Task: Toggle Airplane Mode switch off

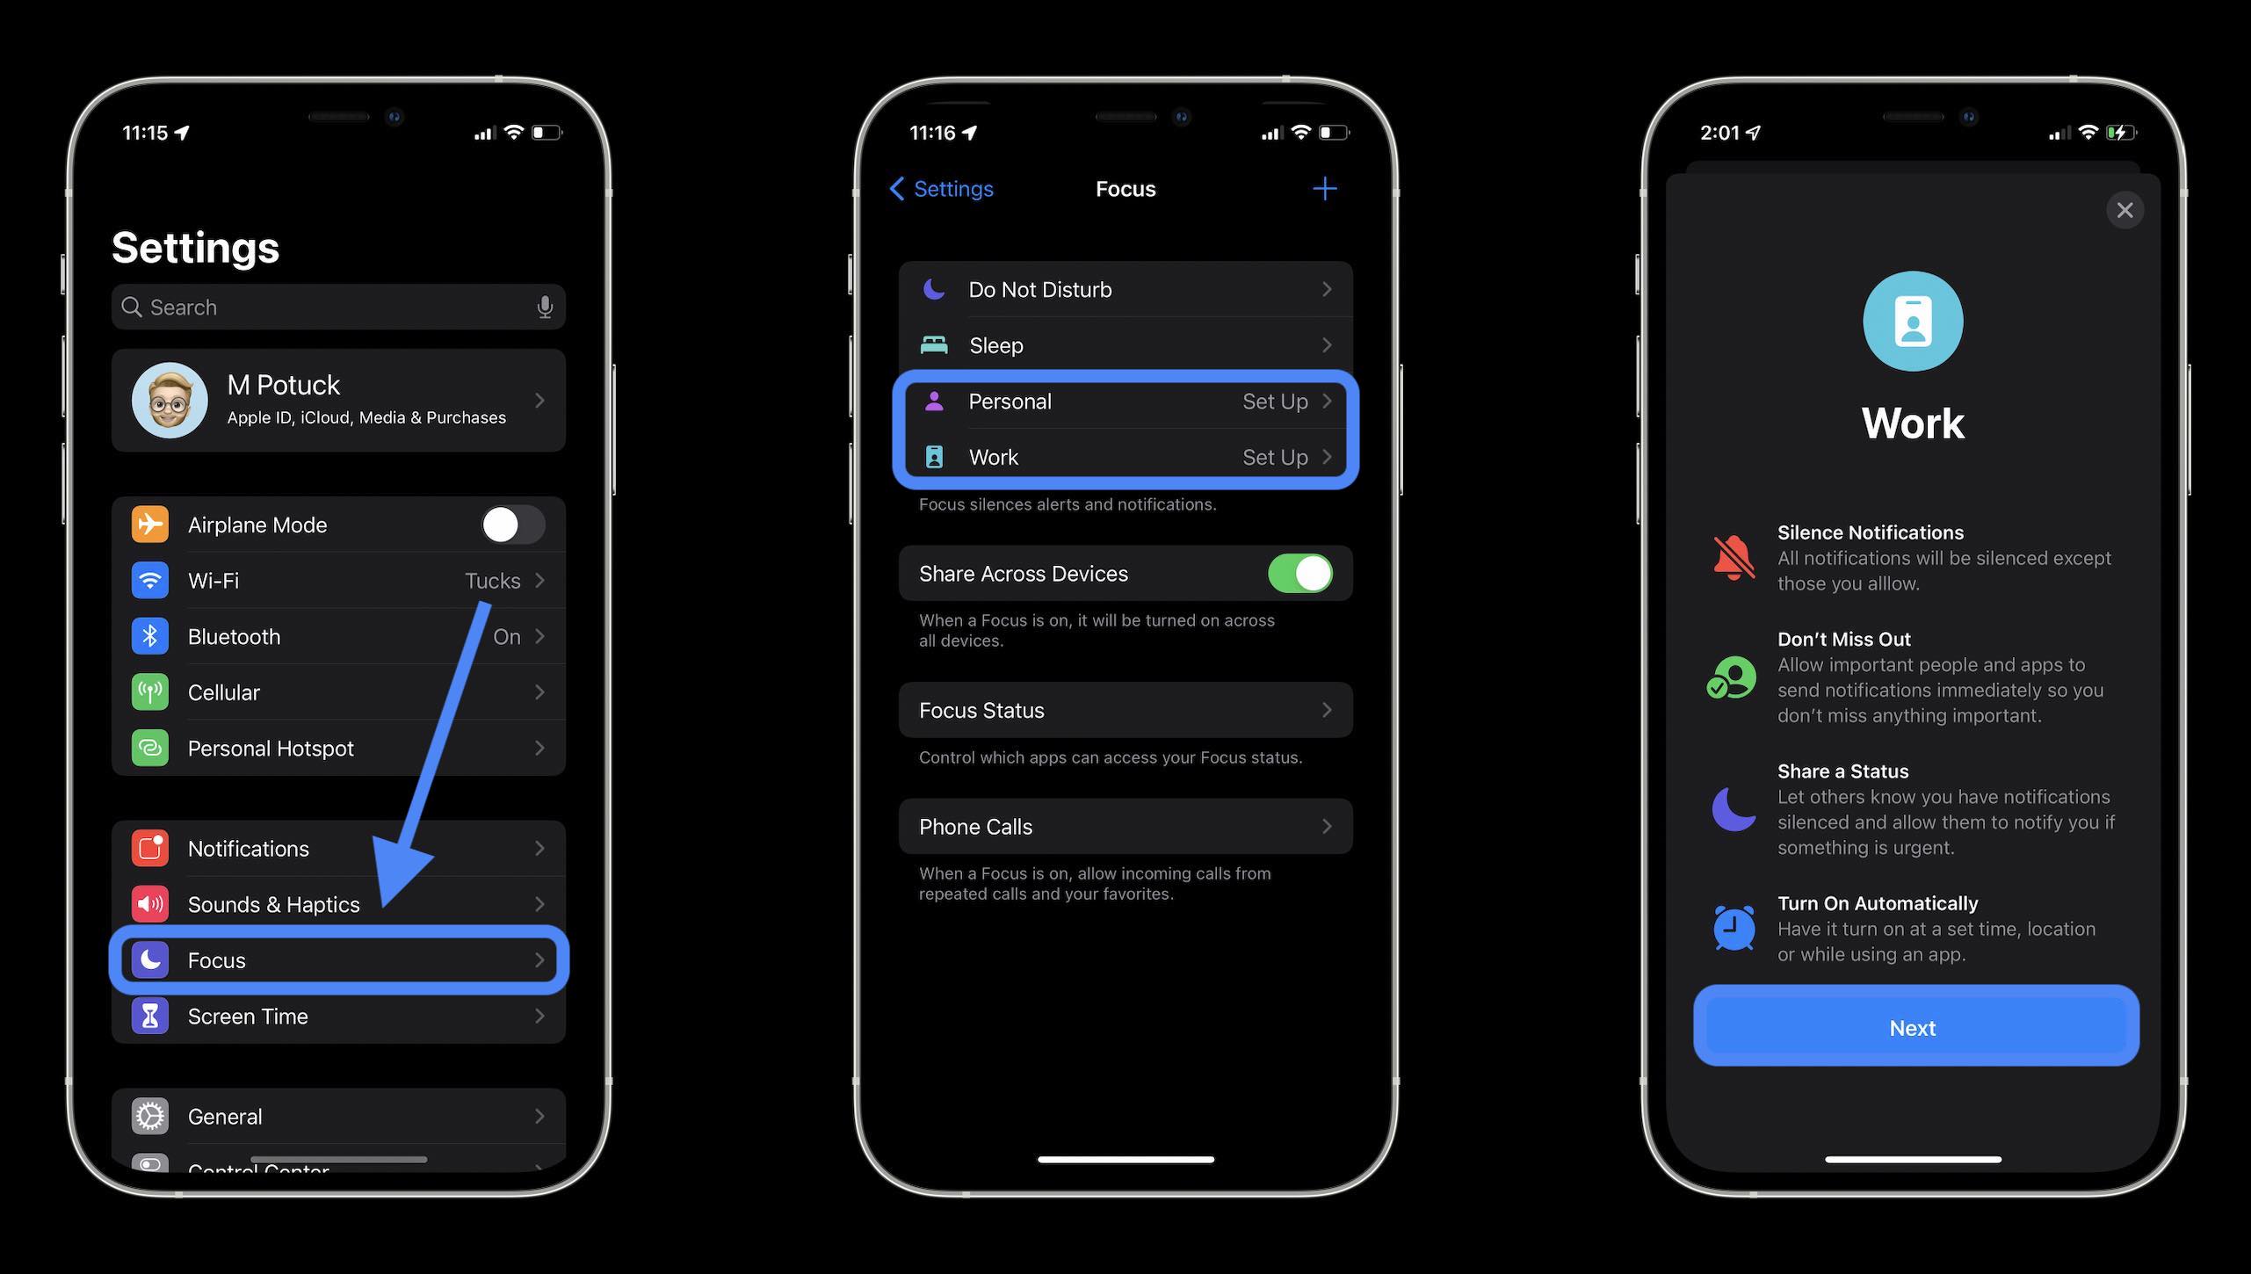Action: [x=511, y=523]
